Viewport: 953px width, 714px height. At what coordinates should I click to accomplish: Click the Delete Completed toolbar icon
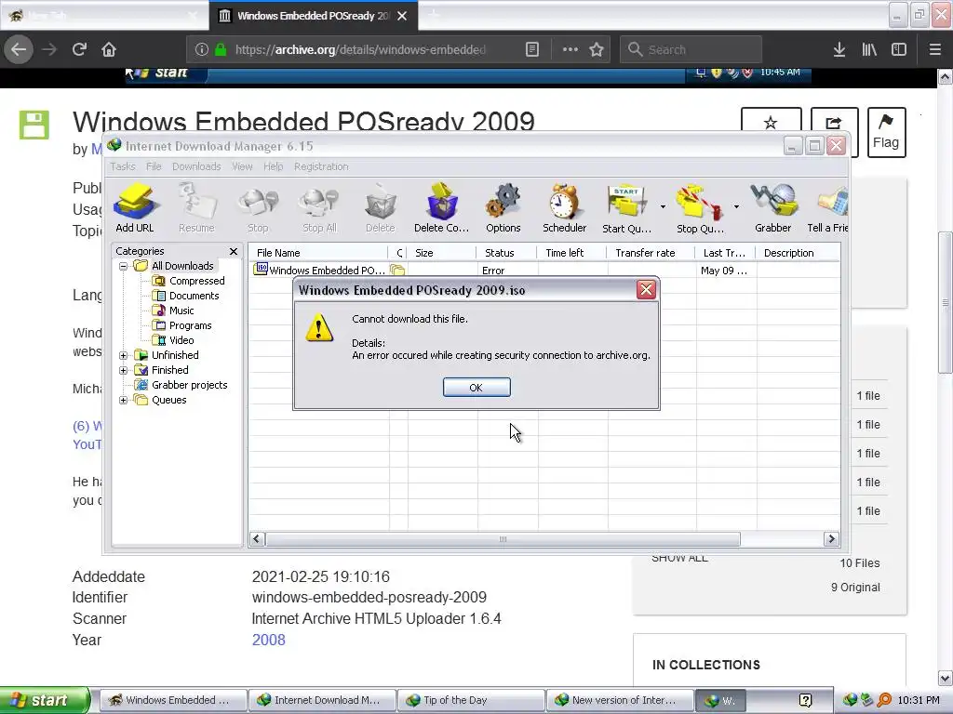coord(442,208)
